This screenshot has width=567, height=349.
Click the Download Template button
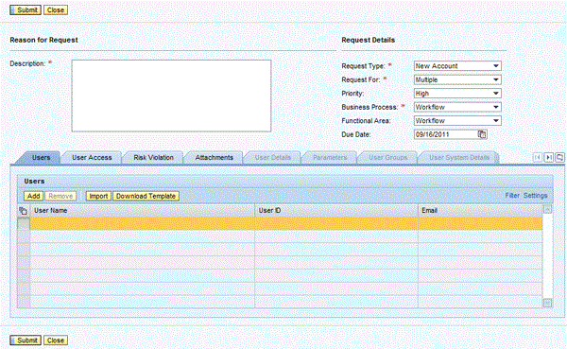[146, 196]
